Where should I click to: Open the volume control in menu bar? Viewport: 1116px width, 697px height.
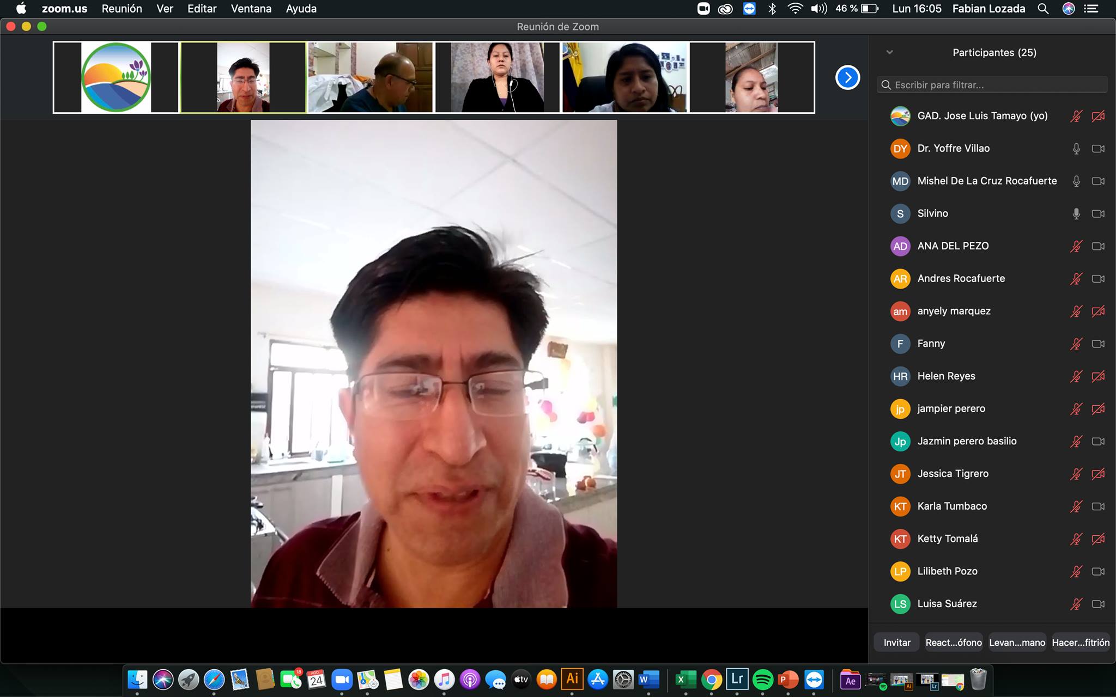818,9
